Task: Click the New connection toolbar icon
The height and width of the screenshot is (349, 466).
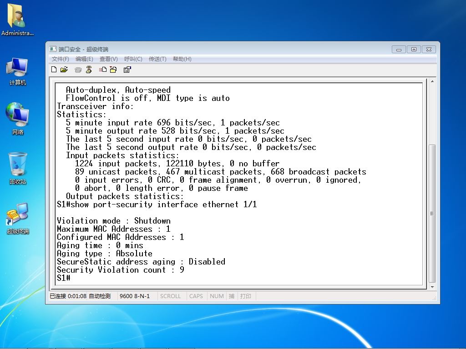Action: tap(54, 70)
